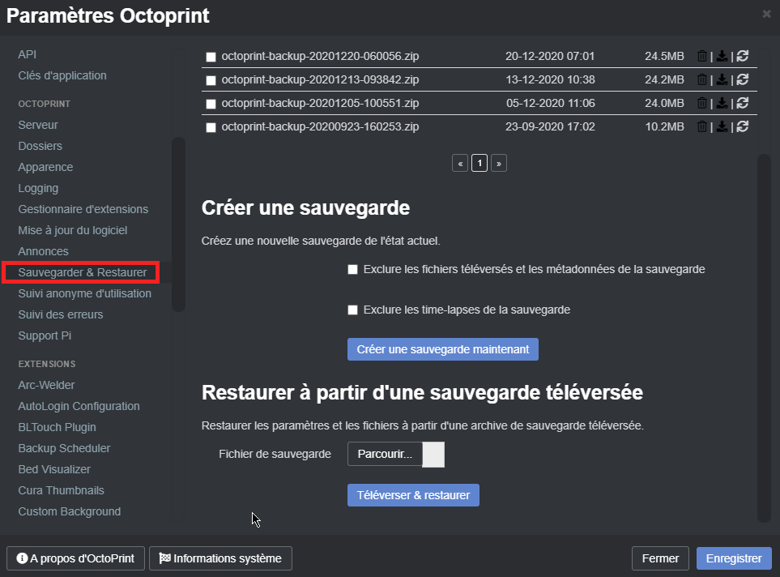780x577 pixels.
Task: Select Sauvegarder & Restaurer section
Action: [83, 272]
